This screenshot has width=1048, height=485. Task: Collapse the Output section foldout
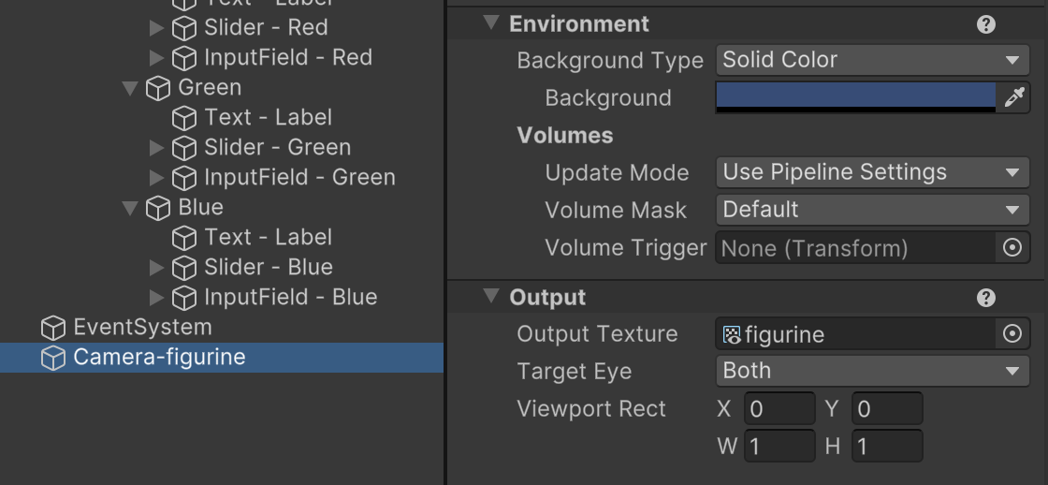(x=491, y=297)
